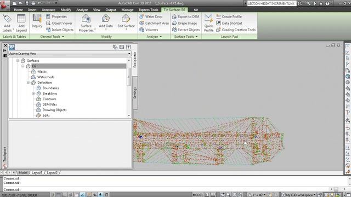Viewport: 351px width, 197px height.
Task: Click the Prospector tree scroll-down arrow
Action: point(129,115)
